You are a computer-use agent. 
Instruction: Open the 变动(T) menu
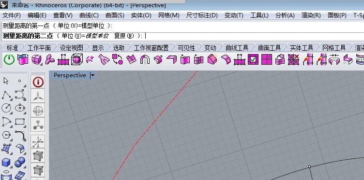[234, 15]
